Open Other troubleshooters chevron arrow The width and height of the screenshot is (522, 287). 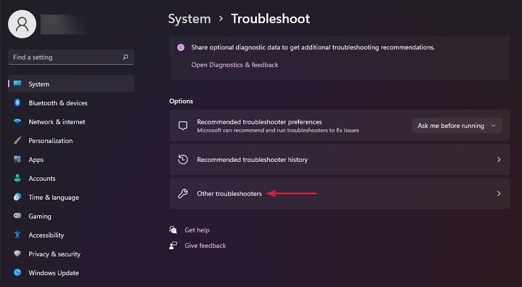tap(498, 193)
